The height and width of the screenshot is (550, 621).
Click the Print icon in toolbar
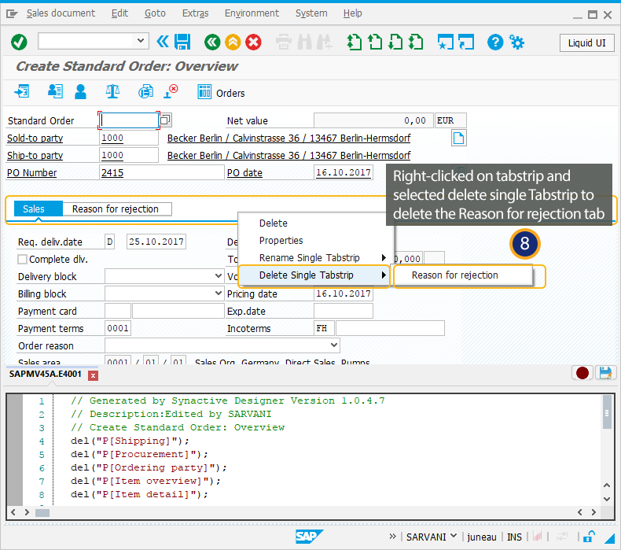coord(284,42)
